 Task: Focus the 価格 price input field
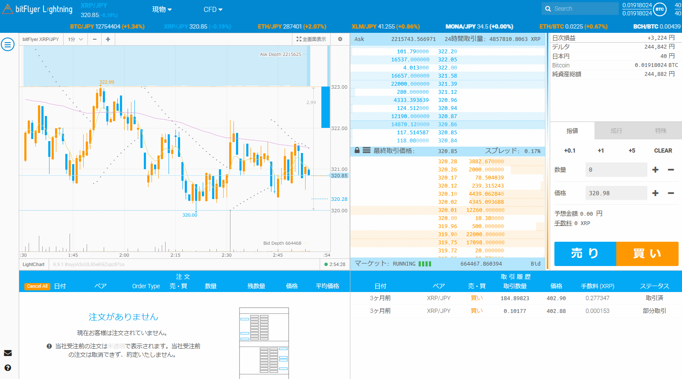616,193
